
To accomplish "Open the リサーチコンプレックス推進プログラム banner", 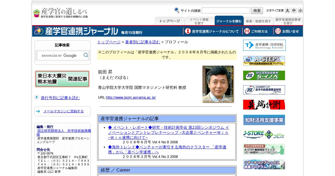I will [x=264, y=165].
